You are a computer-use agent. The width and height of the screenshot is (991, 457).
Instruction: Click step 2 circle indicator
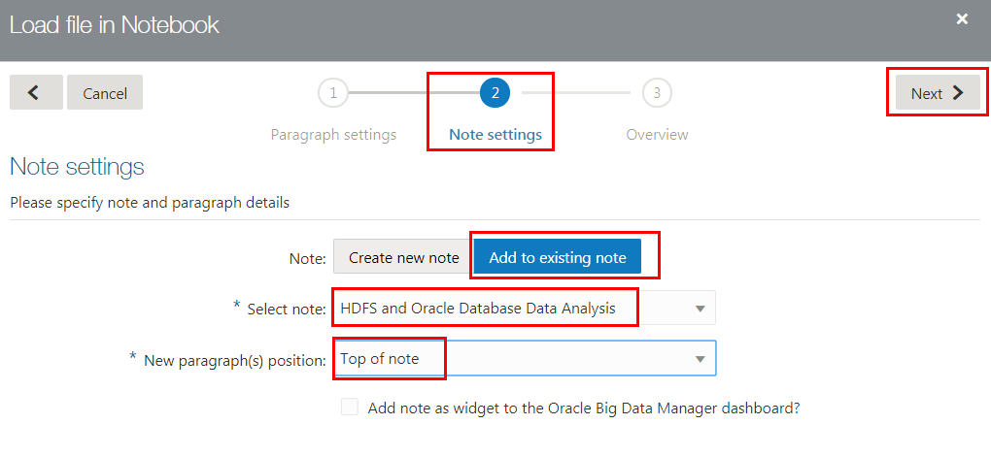495,93
